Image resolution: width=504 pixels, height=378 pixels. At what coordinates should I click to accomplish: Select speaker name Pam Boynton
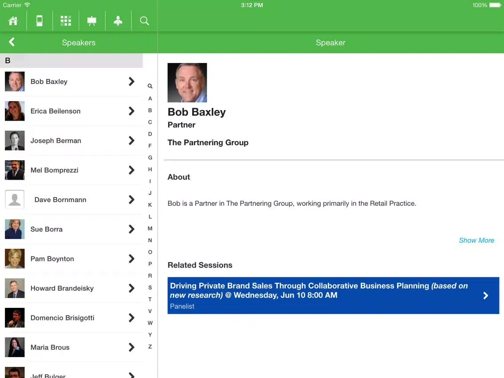coord(52,259)
